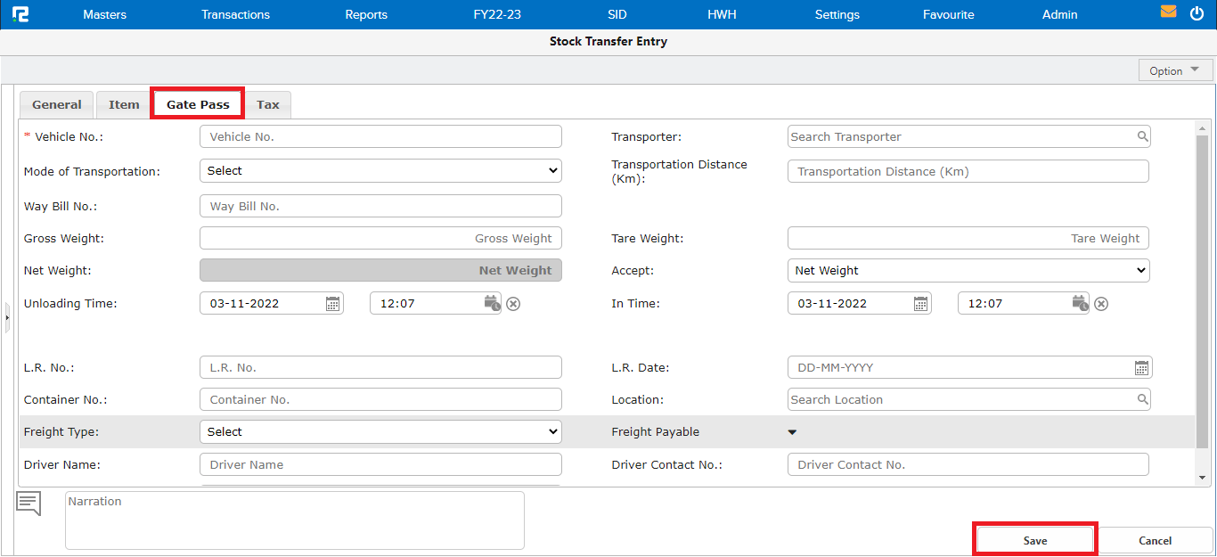
Task: Save the stock transfer entry
Action: [x=1034, y=540]
